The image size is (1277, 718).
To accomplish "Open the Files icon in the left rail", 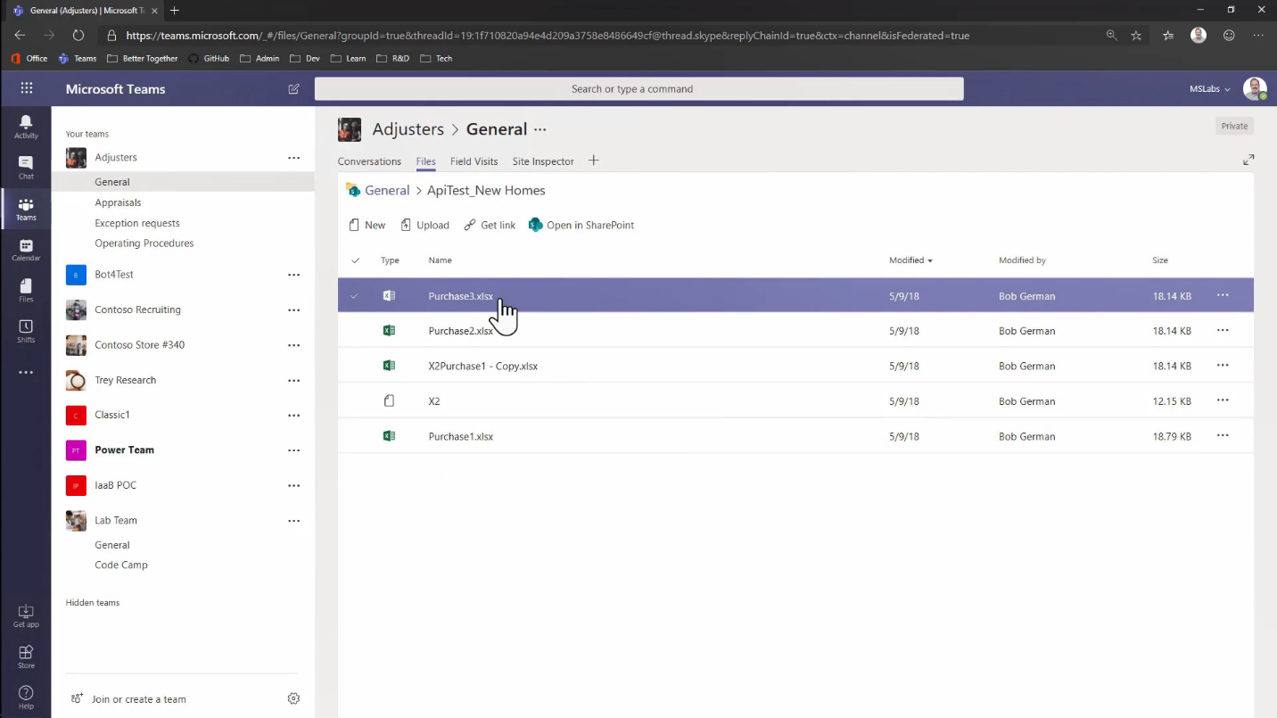I will pyautogui.click(x=26, y=290).
